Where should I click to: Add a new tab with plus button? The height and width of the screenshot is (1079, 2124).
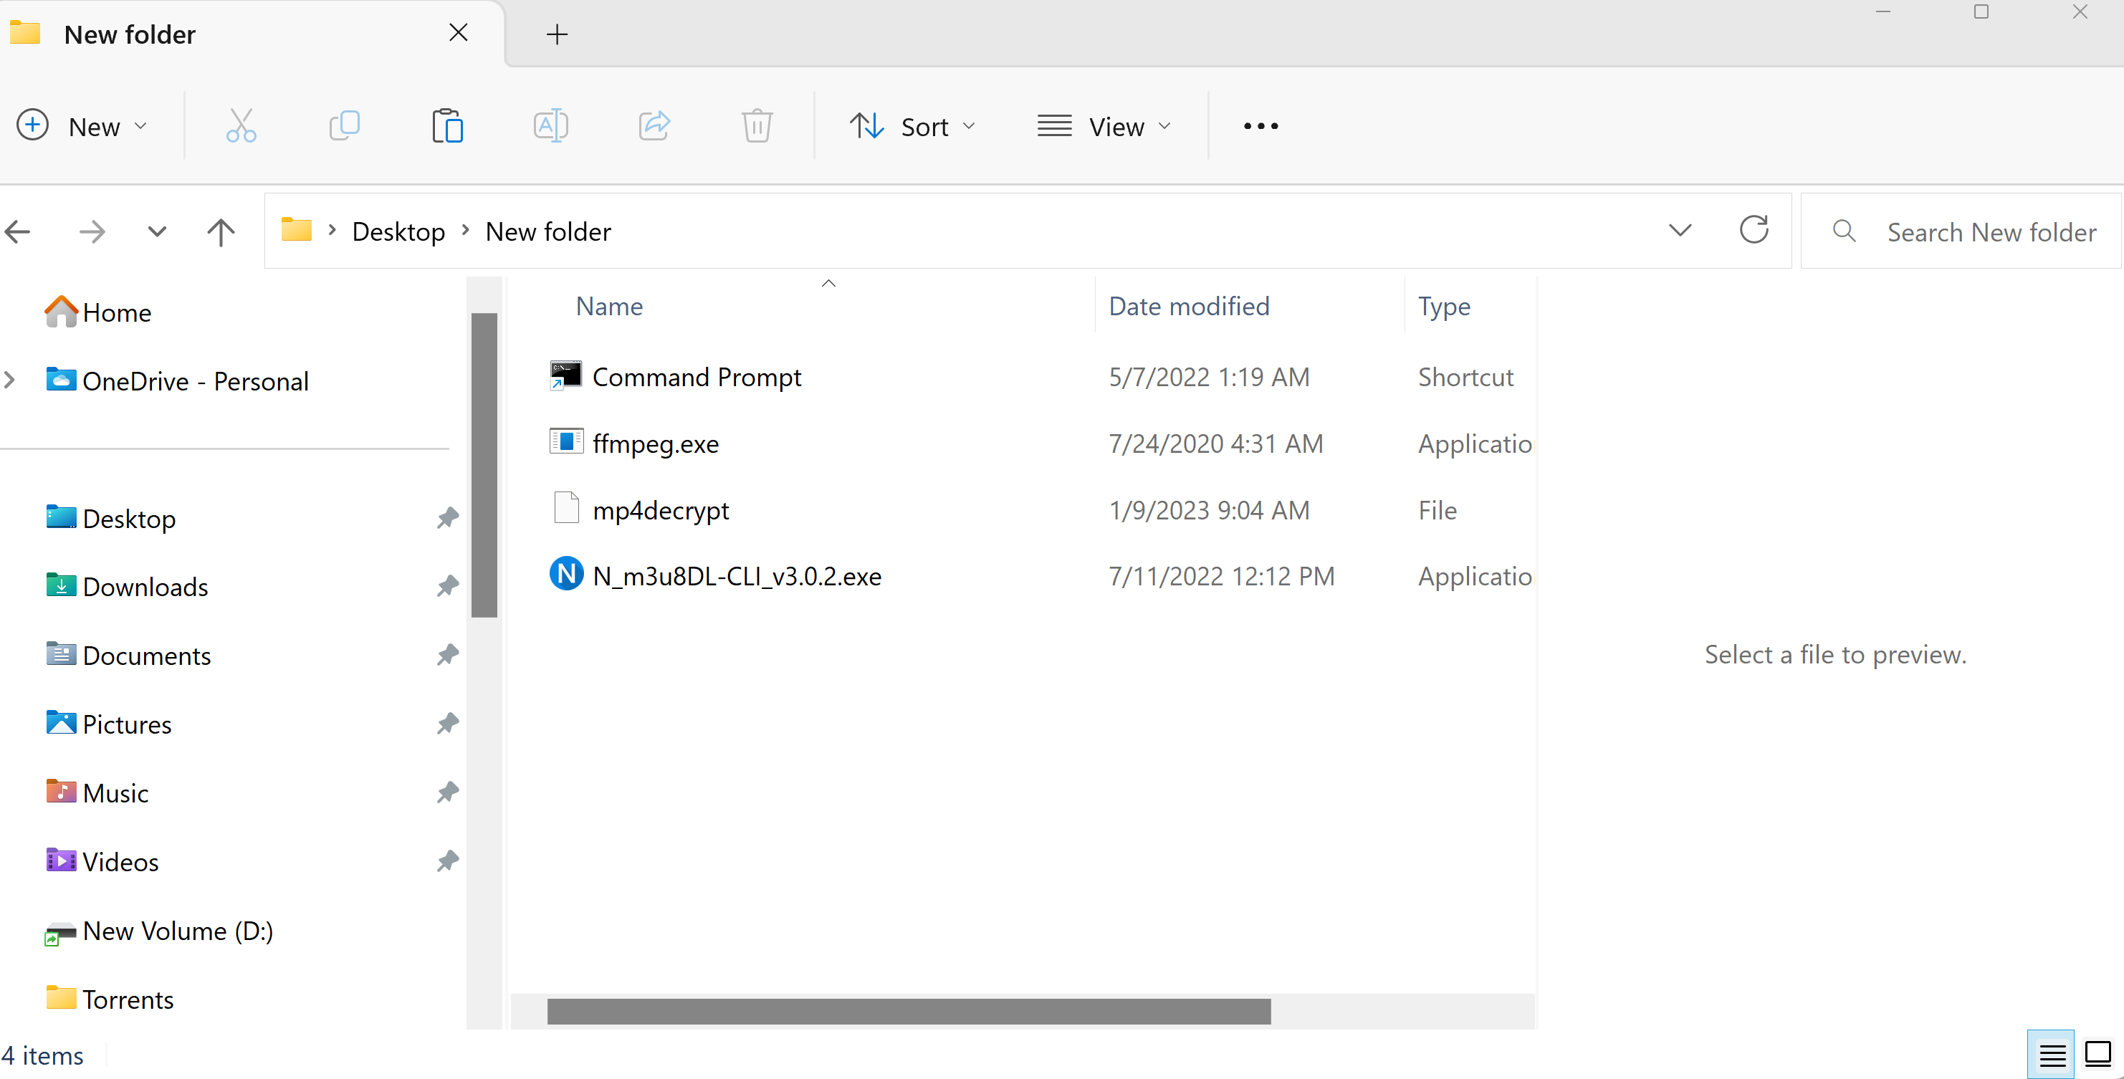click(x=558, y=34)
